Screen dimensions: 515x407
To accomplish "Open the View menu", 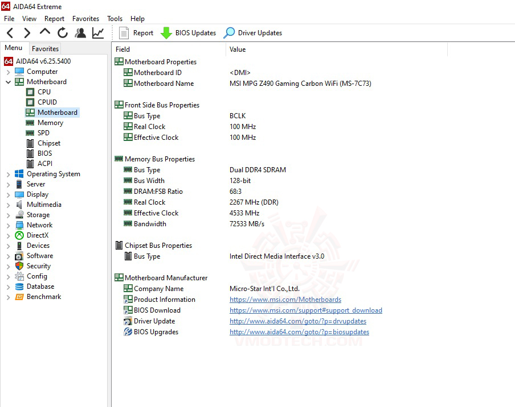I will [x=29, y=19].
